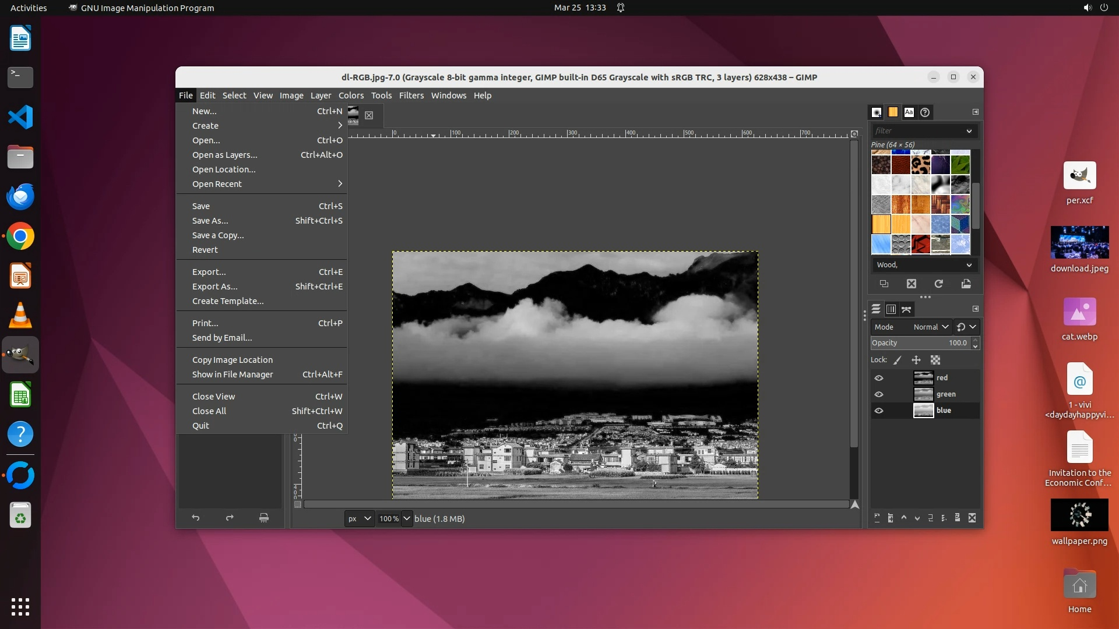1119x629 pixels.
Task: Choose Export As from the File menu
Action: click(214, 287)
